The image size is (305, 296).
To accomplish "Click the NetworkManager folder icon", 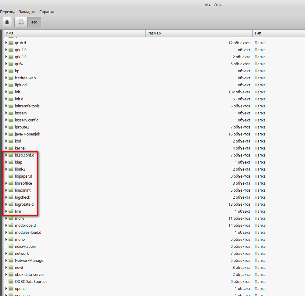I will tap(11, 260).
